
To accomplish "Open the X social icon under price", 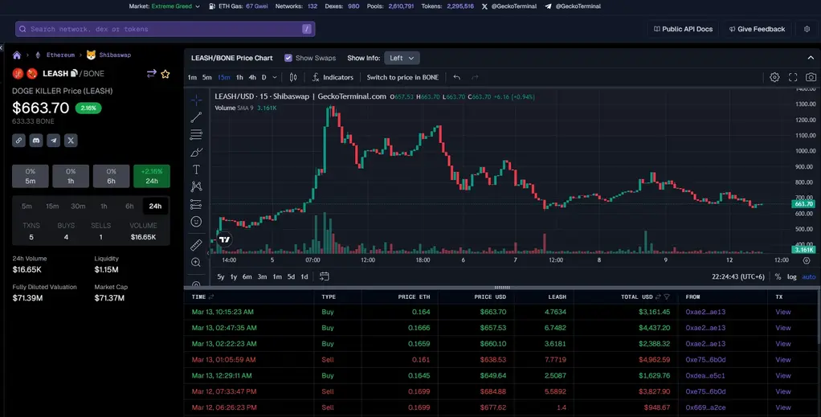I will click(71, 141).
